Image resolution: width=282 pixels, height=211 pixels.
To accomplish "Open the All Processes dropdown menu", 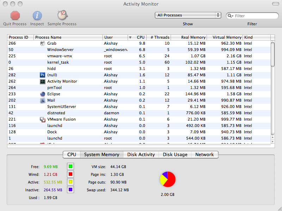I will pyautogui.click(x=188, y=15).
